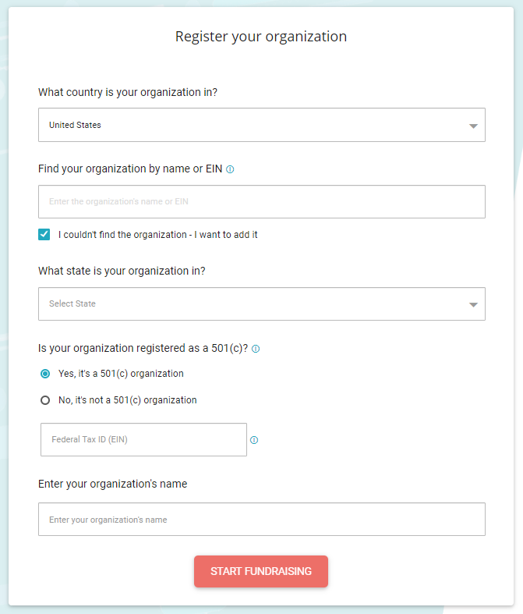Viewport: 523px width, 614px height.
Task: Click 'What country is your organization in?' label
Action: (x=128, y=92)
